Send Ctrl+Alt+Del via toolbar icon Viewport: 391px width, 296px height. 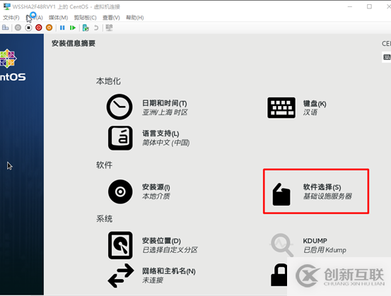click(x=5, y=28)
